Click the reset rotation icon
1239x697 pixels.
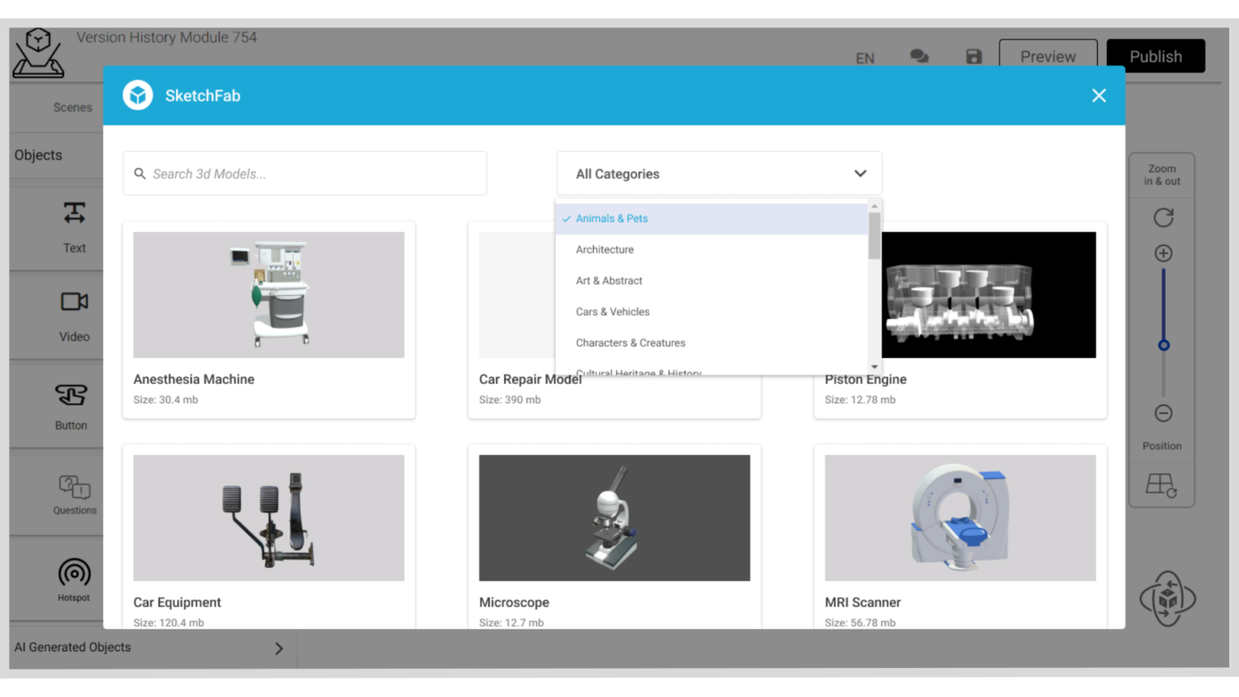pyautogui.click(x=1163, y=217)
